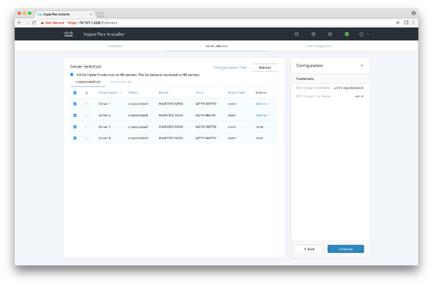
Task: Uncheck the Server 2 checkbox
Action: 75,115
